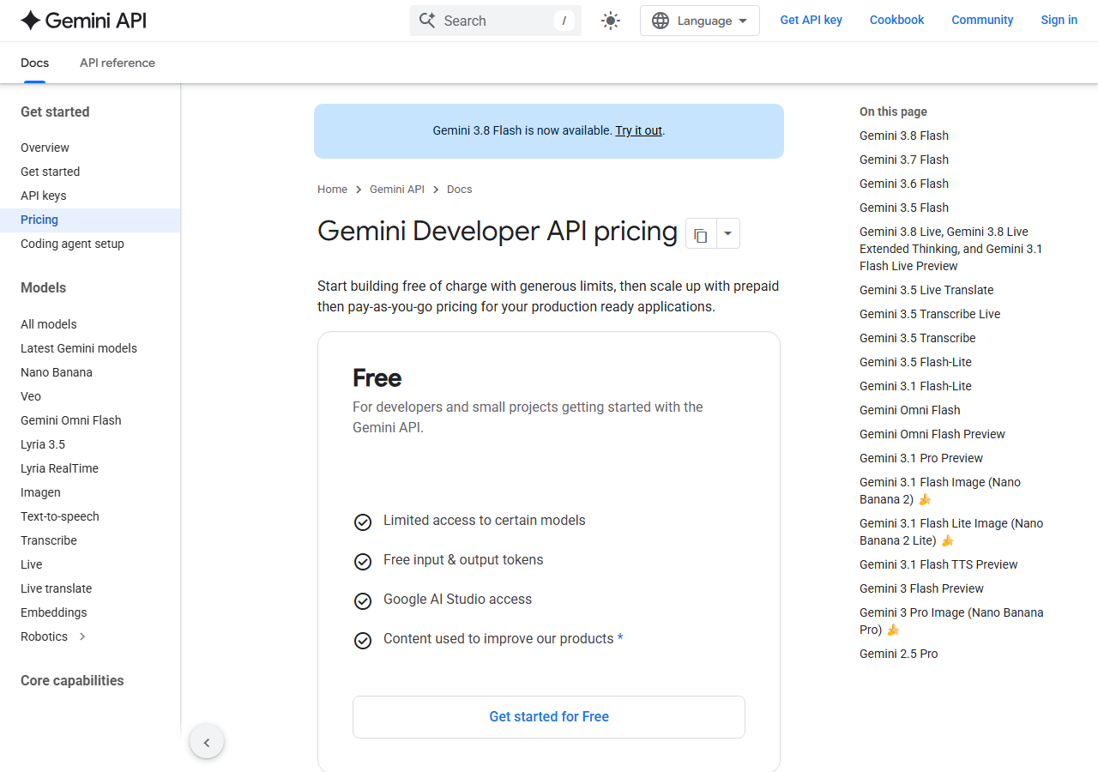Open All models in the sidebar
The image size is (1098, 772).
coord(48,324)
